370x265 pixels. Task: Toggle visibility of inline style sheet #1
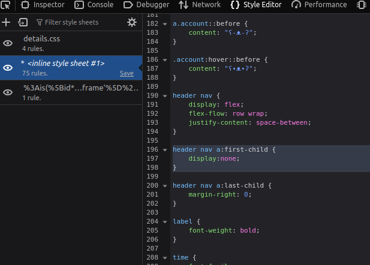tap(8, 68)
